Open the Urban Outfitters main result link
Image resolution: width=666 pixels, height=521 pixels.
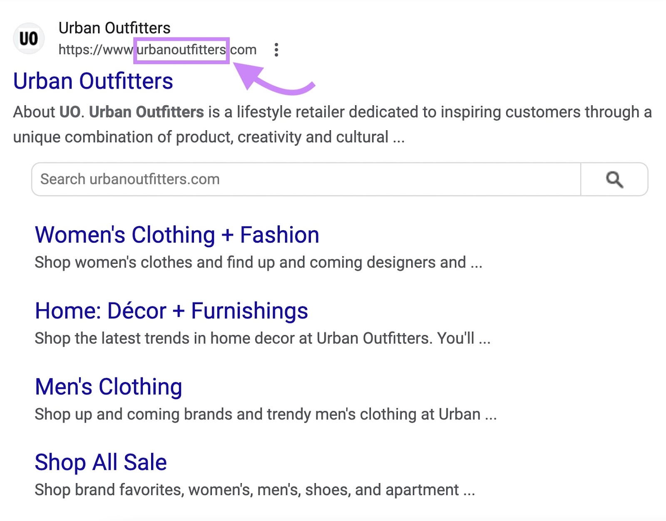pos(93,81)
